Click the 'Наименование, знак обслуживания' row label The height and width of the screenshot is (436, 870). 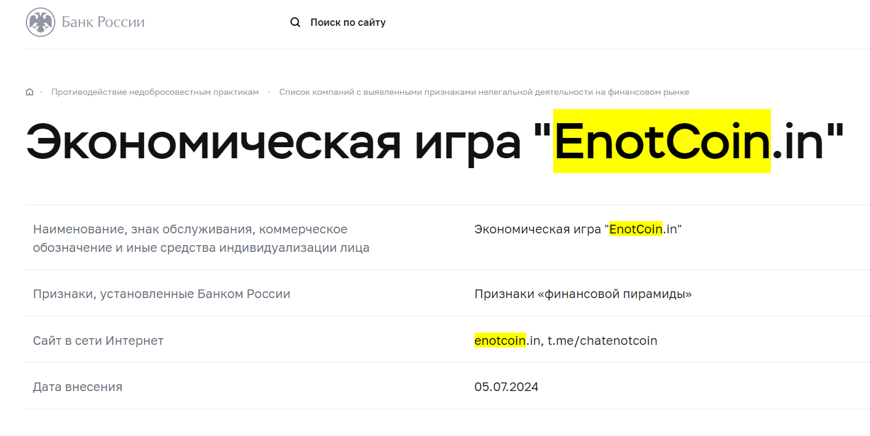[x=201, y=239]
